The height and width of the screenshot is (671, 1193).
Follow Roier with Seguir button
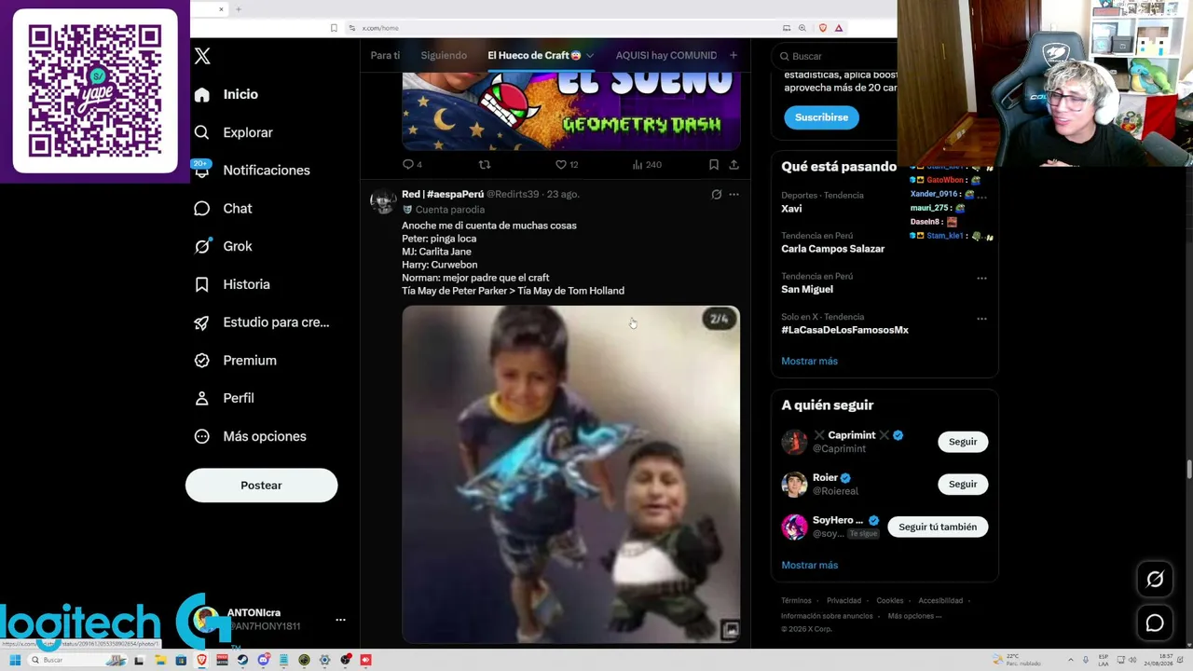point(963,485)
